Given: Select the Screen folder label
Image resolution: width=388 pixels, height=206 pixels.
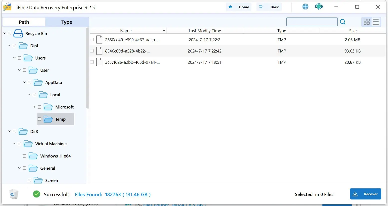Looking at the screenshot, I should 52,180.
